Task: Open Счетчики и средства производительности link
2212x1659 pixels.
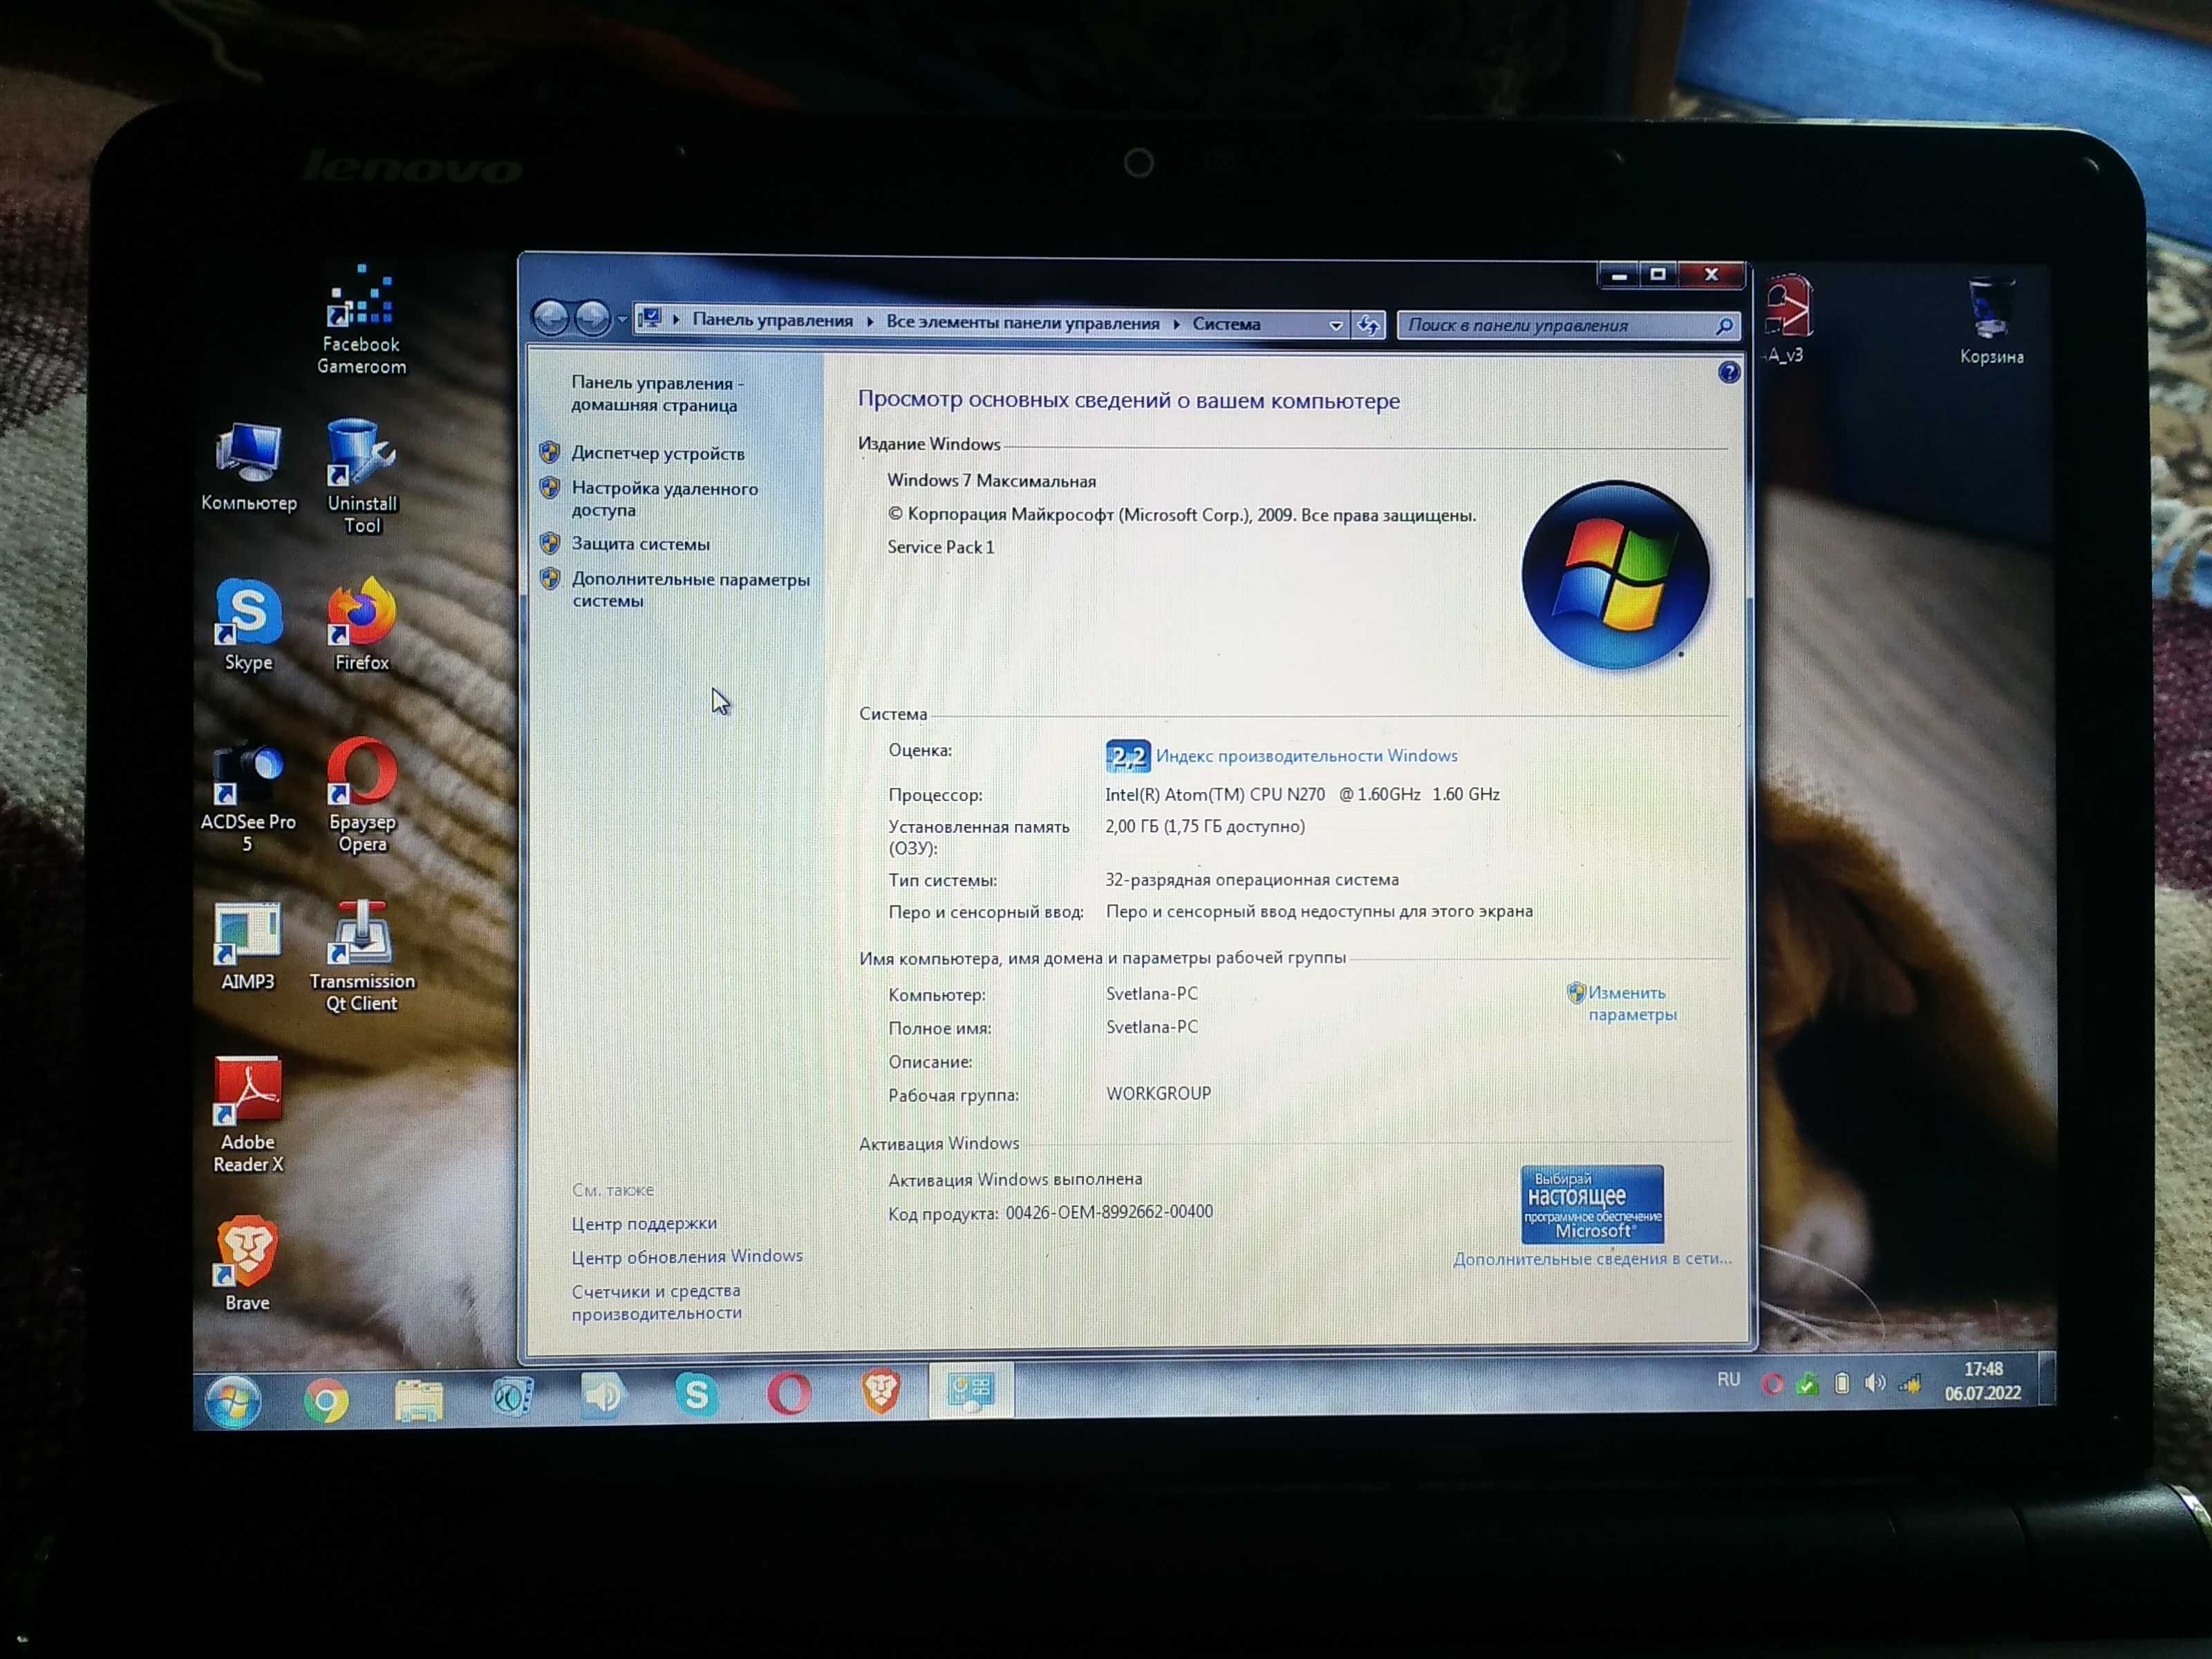Action: [656, 1302]
